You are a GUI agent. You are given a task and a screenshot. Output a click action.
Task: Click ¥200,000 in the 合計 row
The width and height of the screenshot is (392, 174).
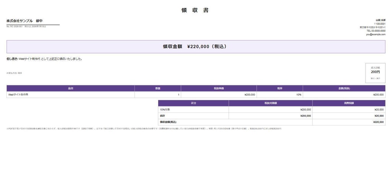coord(271,116)
